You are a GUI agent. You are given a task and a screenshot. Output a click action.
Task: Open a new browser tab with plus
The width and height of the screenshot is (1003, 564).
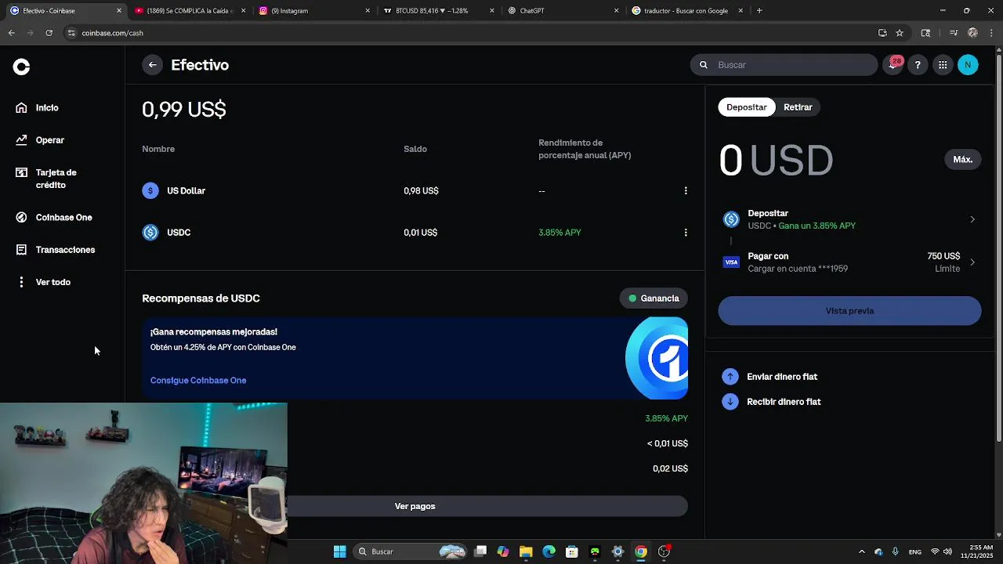coord(759,11)
